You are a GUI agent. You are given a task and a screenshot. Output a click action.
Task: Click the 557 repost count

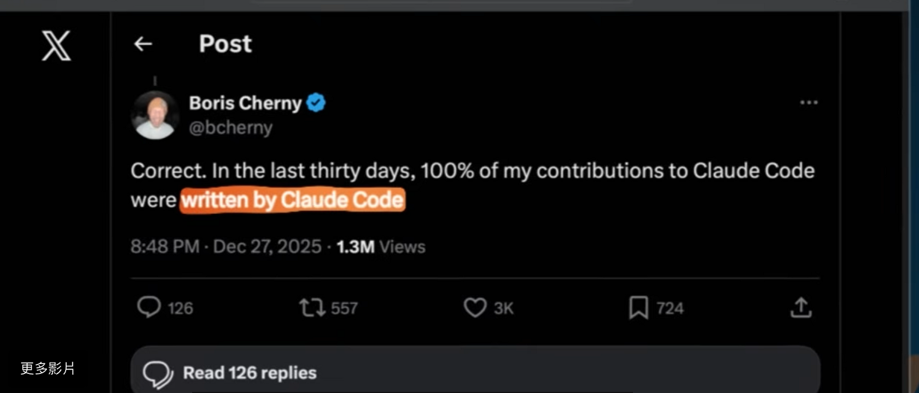pyautogui.click(x=344, y=308)
